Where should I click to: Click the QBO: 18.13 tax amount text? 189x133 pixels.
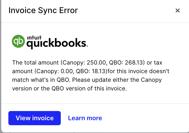pyautogui.click(x=91, y=71)
